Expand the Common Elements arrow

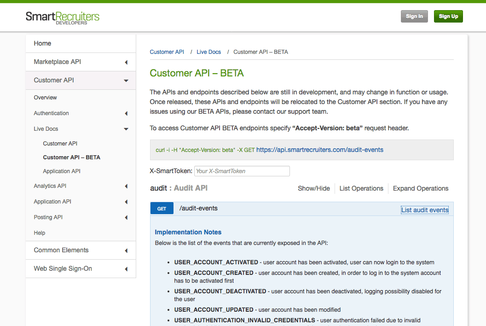click(126, 250)
